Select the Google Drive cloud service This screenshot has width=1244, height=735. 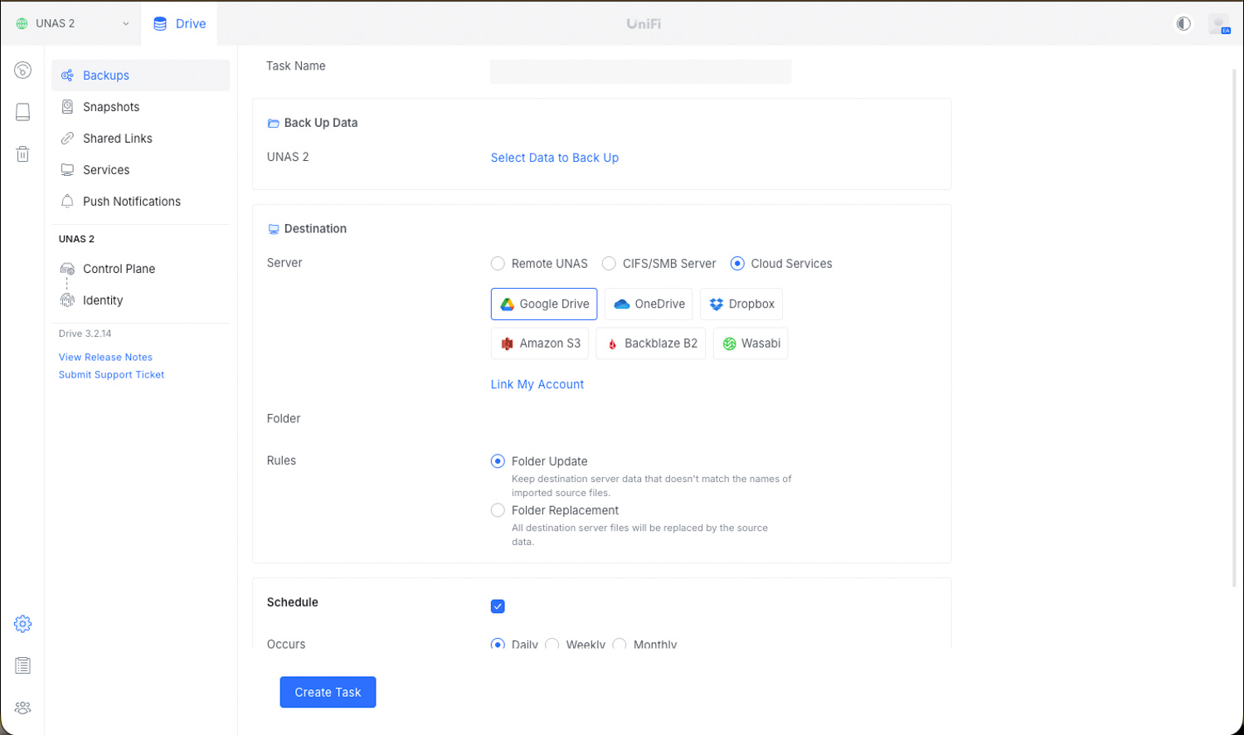click(544, 304)
